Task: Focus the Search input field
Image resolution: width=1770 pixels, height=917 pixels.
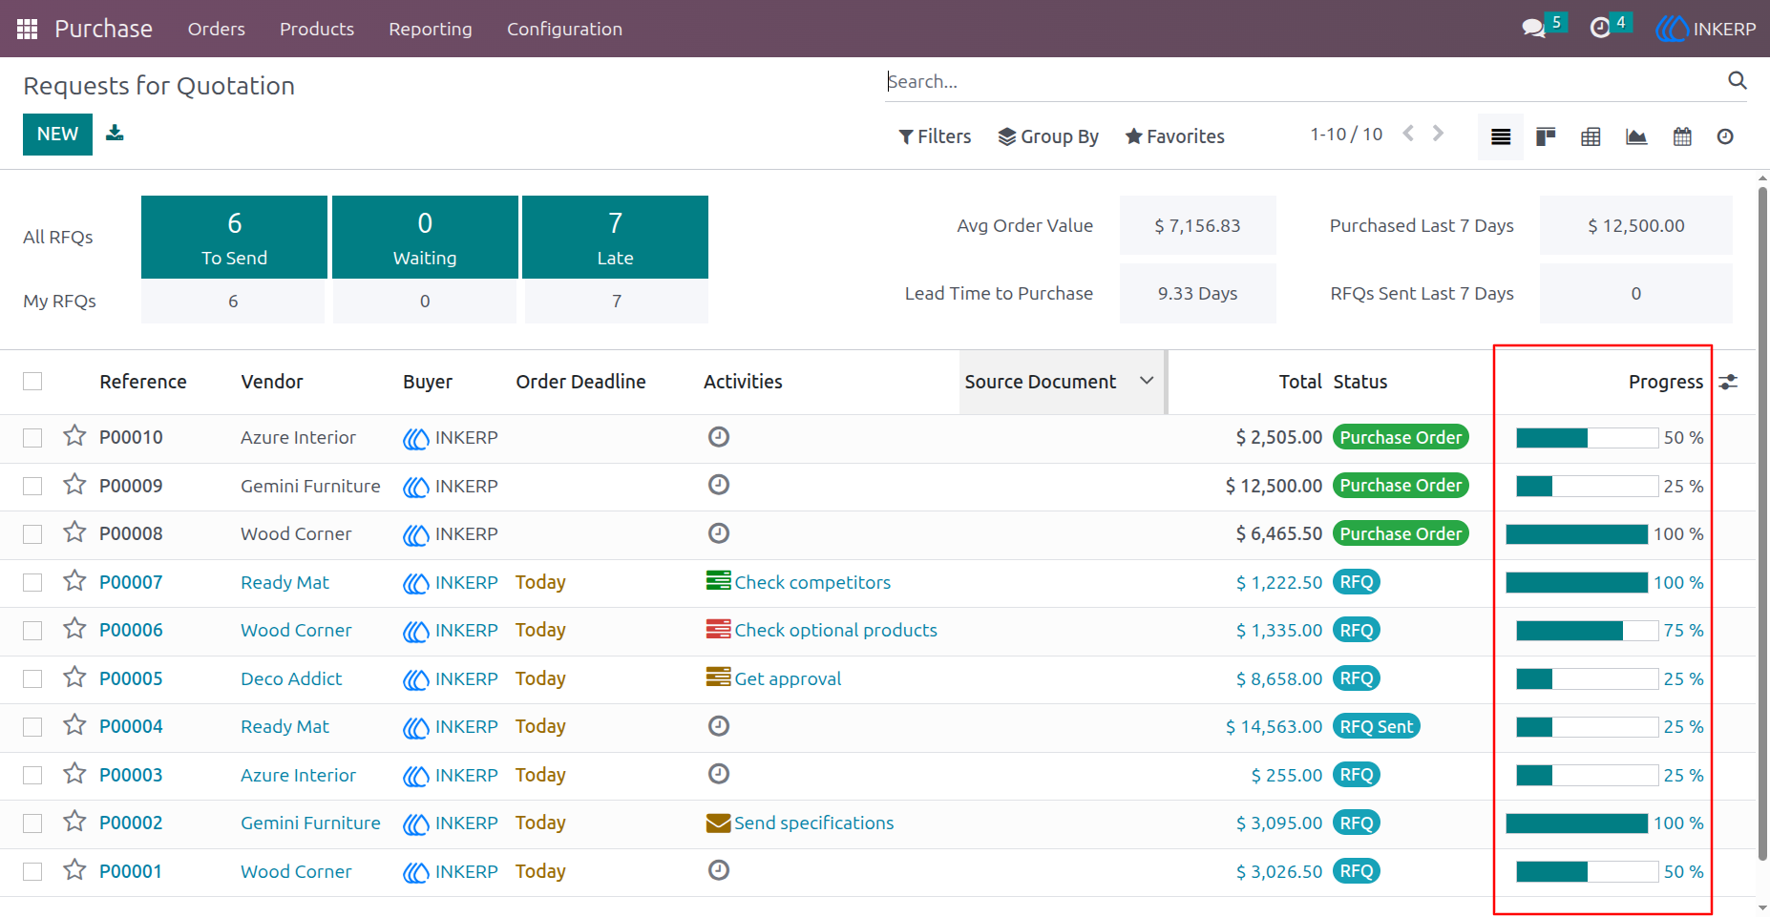Action: pos(1303,81)
